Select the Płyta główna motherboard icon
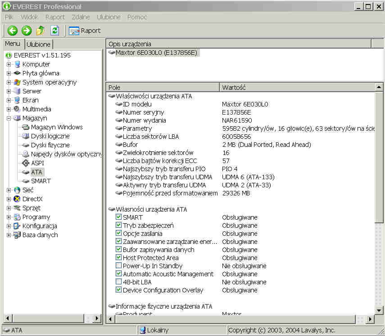Image resolution: width=385 pixels, height=336 pixels. (x=17, y=73)
